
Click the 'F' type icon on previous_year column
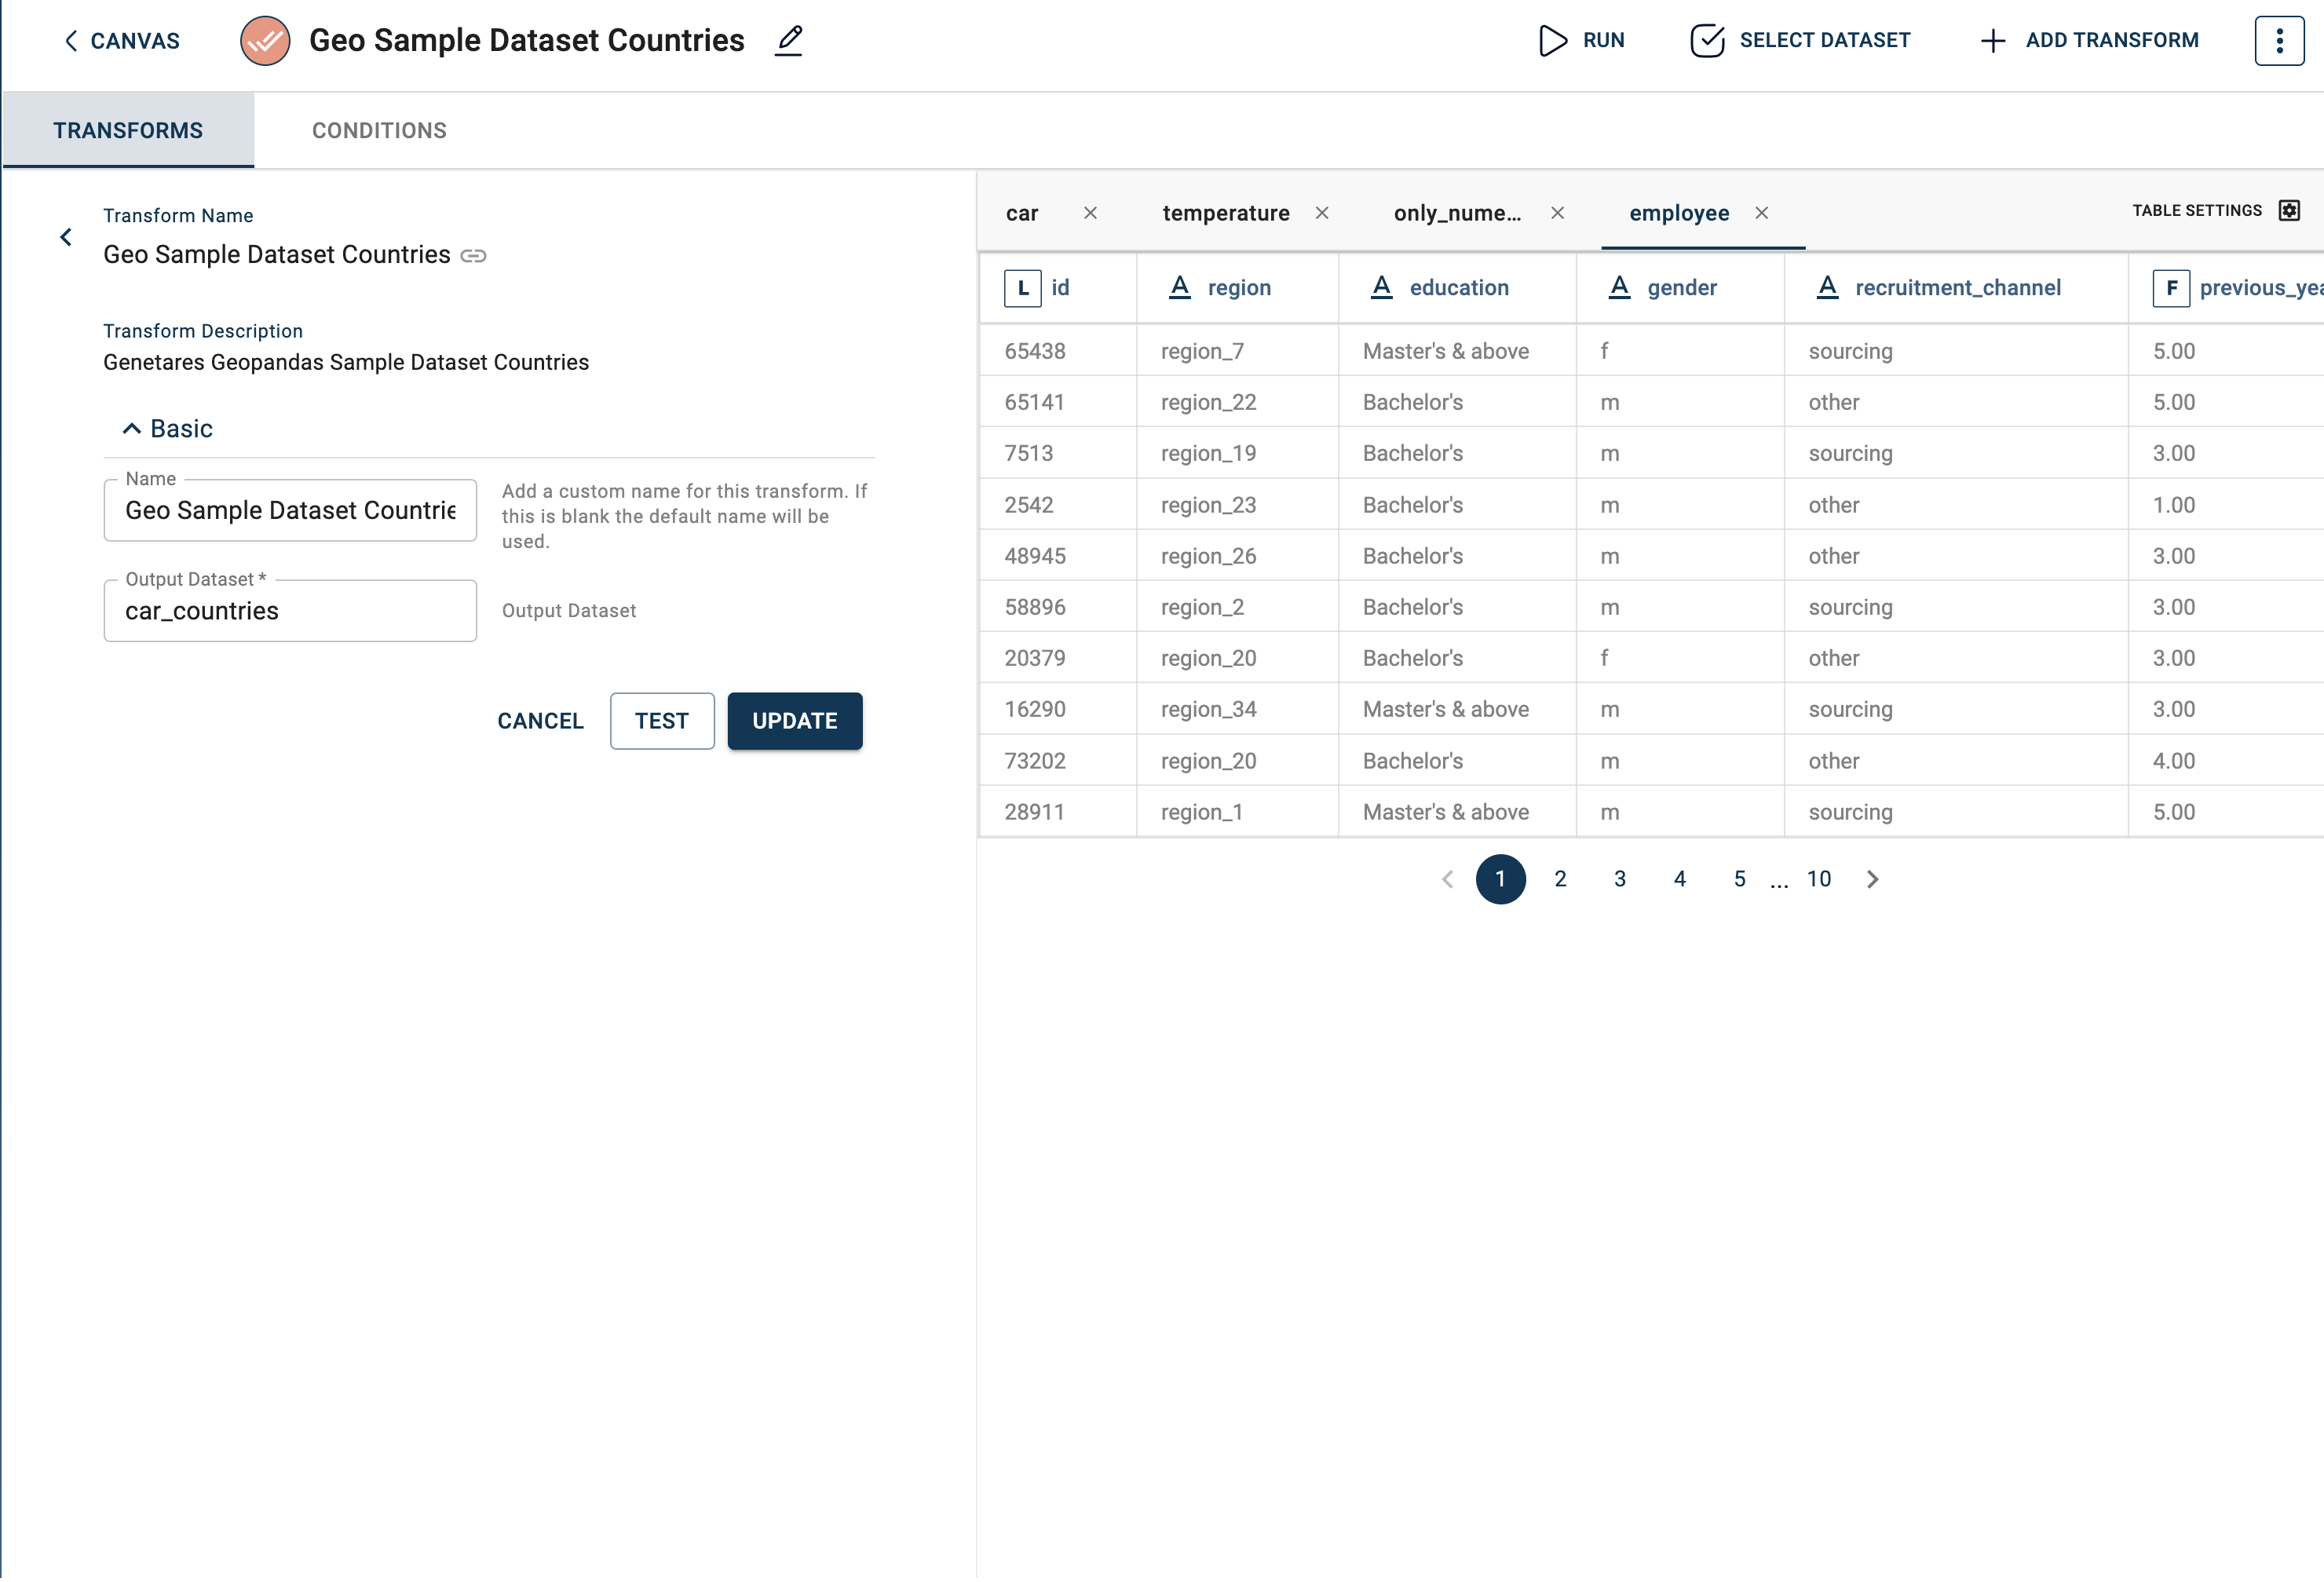point(2172,287)
